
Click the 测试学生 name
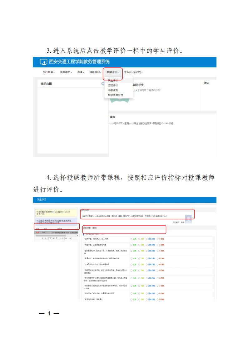click(x=139, y=85)
